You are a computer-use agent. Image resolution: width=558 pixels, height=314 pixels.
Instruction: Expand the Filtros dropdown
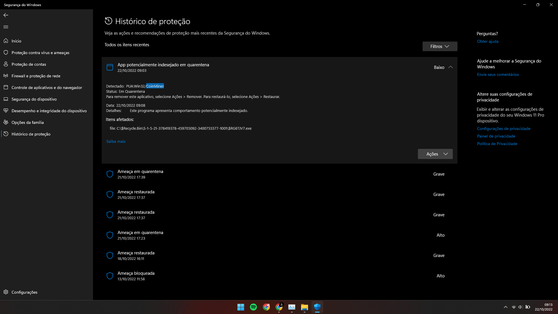pyautogui.click(x=439, y=47)
